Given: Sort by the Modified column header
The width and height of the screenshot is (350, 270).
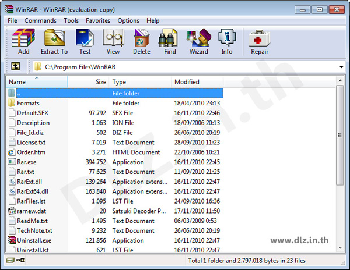Looking at the screenshot, I should (197, 82).
